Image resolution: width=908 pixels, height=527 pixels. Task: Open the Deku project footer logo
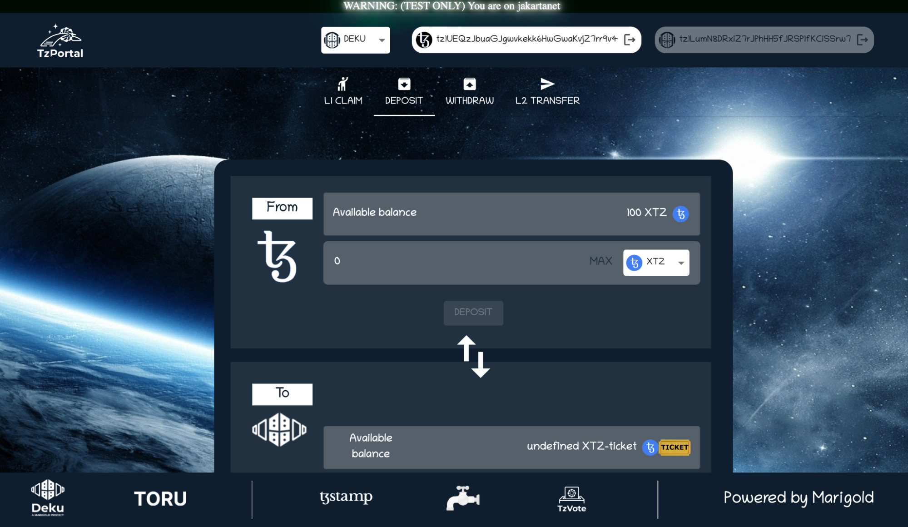coord(48,498)
